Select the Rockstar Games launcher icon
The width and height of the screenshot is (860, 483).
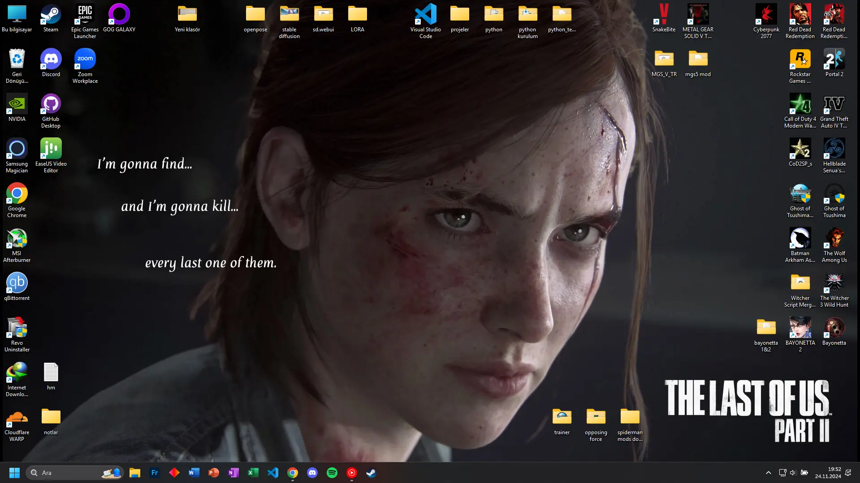tap(800, 66)
